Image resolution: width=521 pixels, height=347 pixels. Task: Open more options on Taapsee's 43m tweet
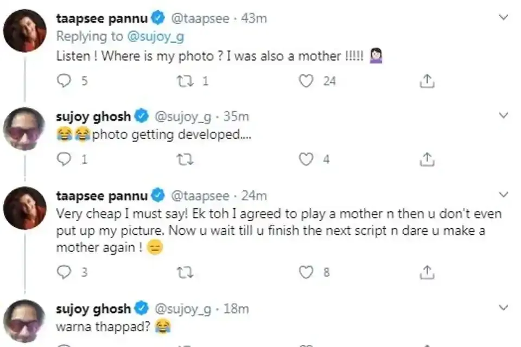pyautogui.click(x=504, y=17)
